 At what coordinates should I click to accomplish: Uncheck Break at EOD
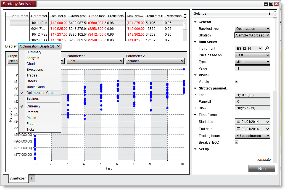[236, 142]
